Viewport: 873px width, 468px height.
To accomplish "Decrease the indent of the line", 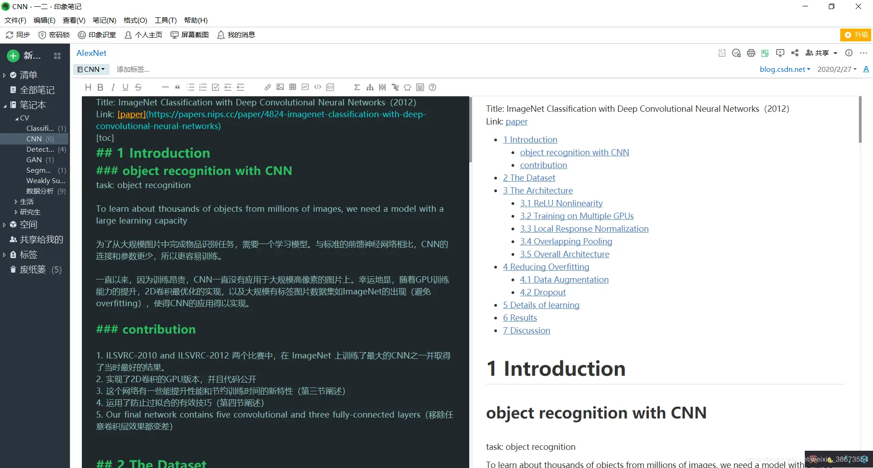I will pos(241,87).
